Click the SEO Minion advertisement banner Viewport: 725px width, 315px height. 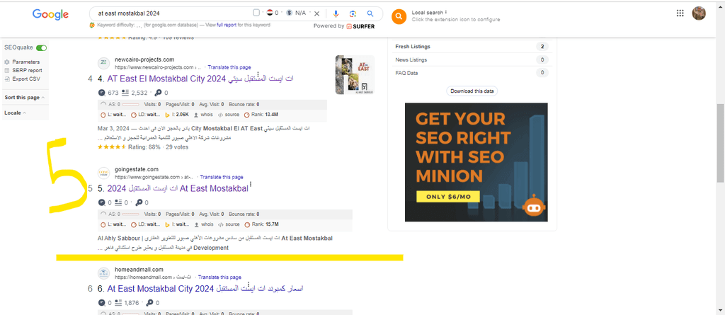(476, 162)
